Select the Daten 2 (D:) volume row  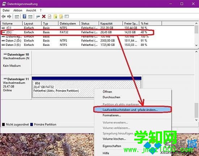(81, 41)
